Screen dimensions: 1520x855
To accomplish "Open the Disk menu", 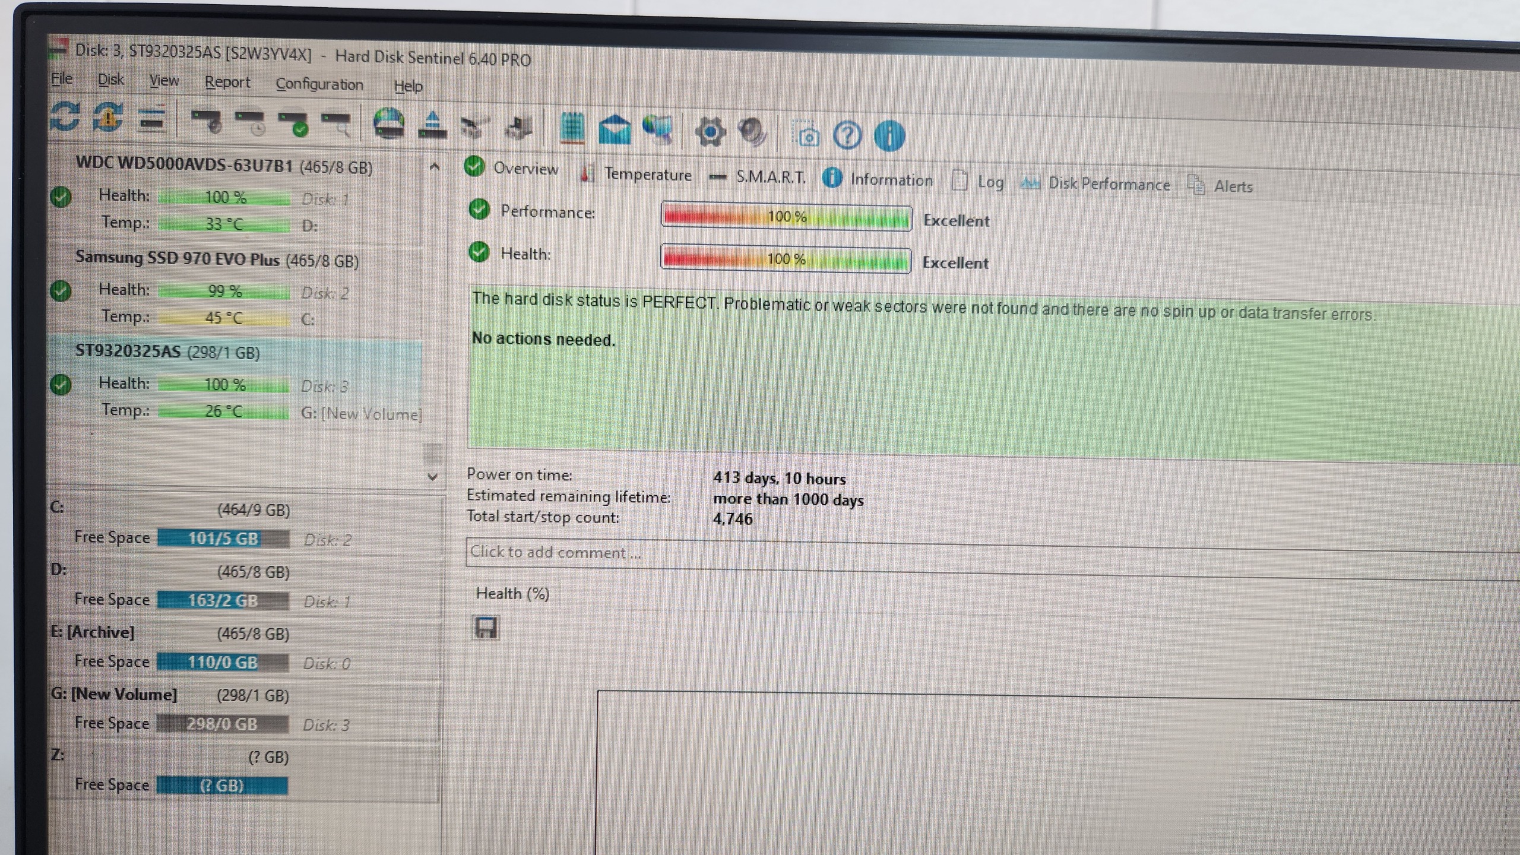I will click(111, 80).
